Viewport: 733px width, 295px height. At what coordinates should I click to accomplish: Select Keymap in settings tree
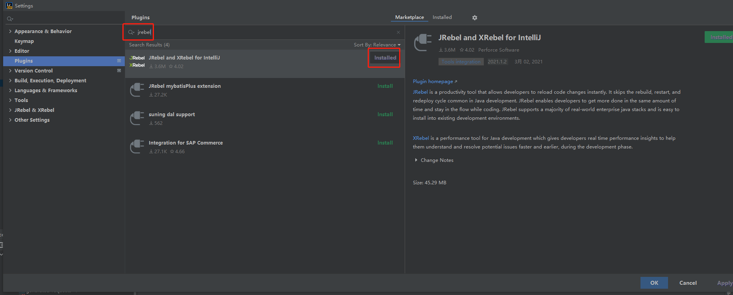coord(24,41)
